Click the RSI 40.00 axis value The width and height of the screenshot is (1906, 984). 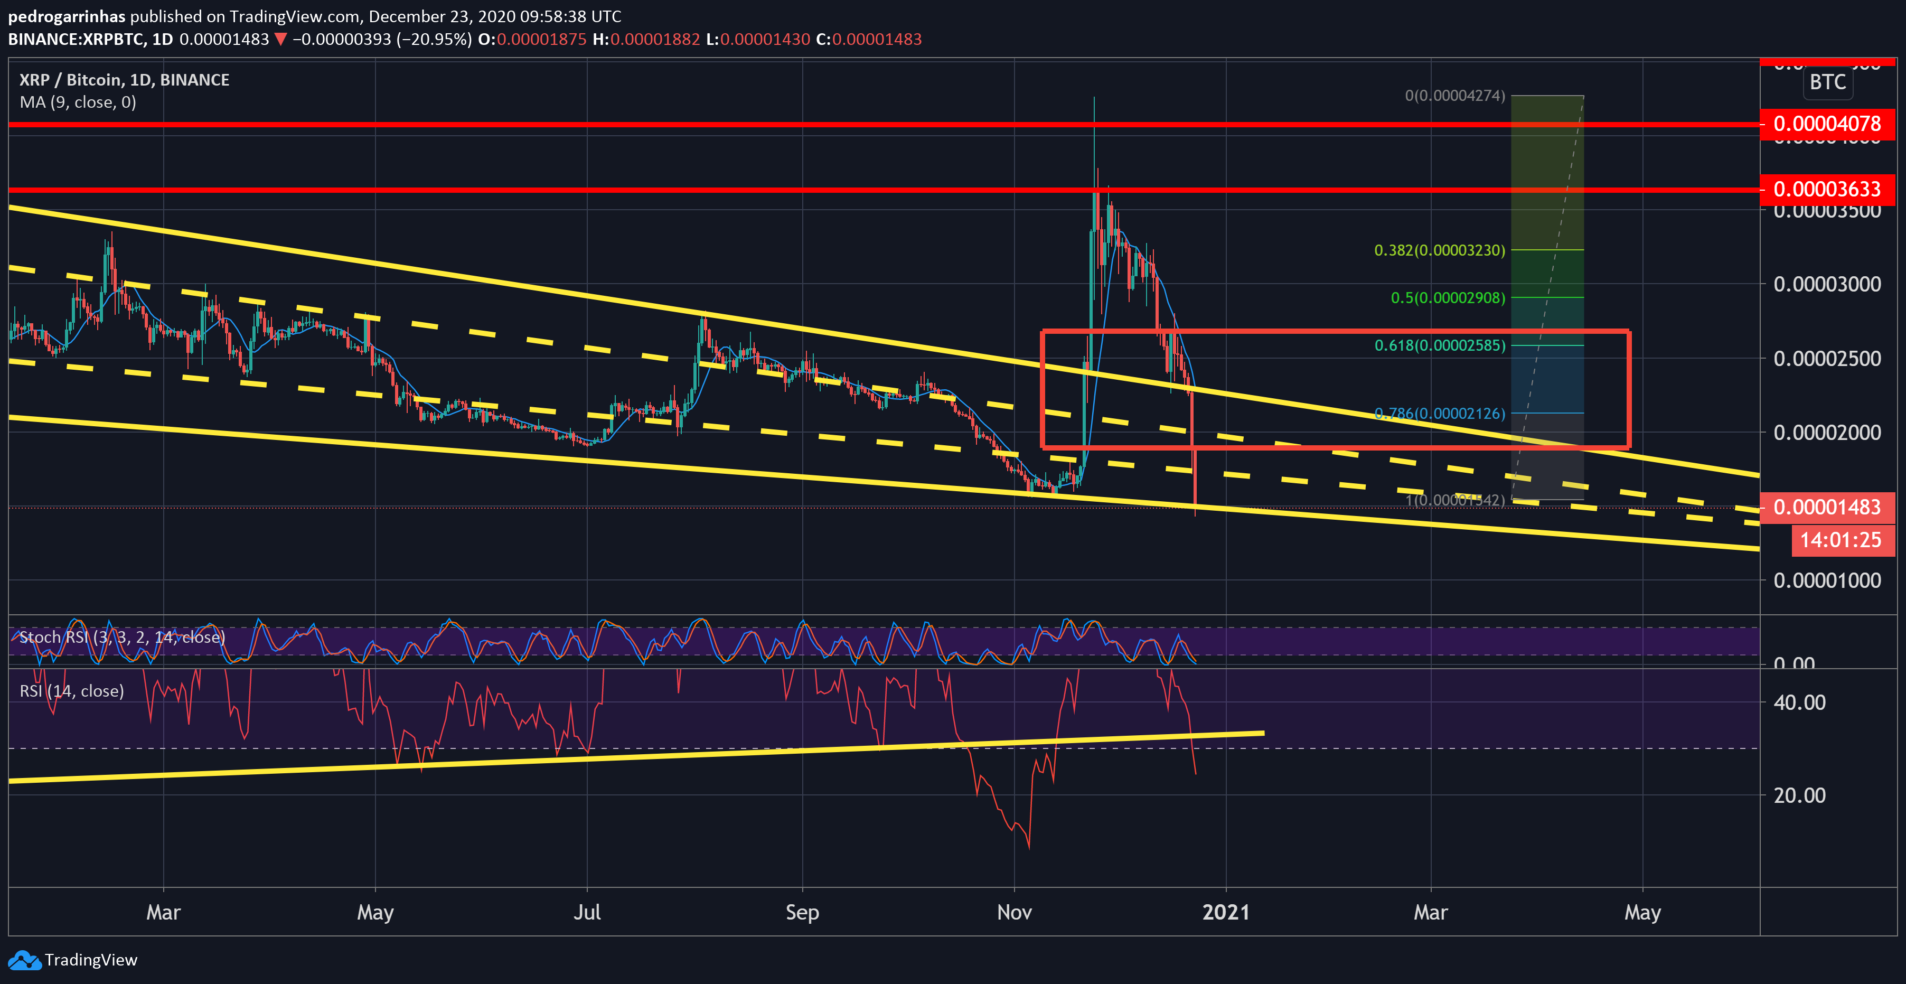[x=1799, y=702]
